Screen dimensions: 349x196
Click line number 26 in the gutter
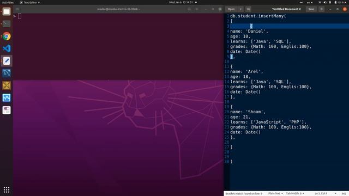tap(227, 142)
